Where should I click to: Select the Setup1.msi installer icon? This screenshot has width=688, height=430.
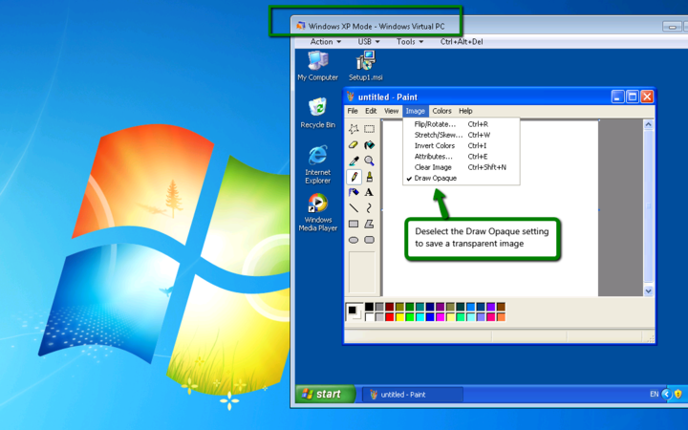point(365,66)
